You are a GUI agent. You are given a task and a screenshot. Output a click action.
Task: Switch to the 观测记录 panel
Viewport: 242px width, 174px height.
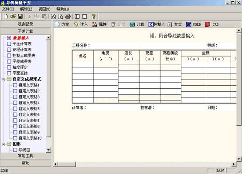25,24
